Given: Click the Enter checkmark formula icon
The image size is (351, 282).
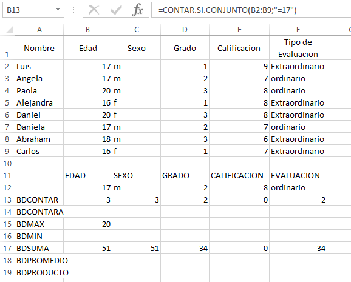Looking at the screenshot, I should [116, 10].
